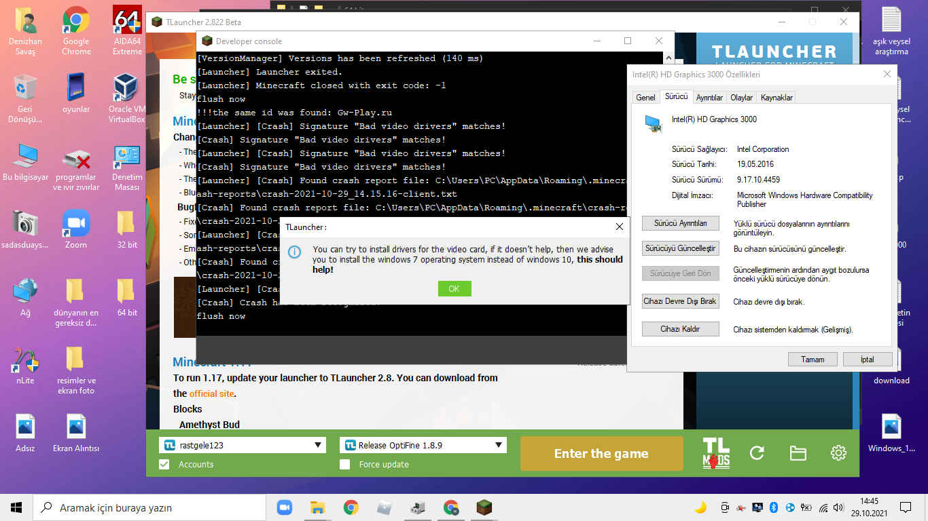The height and width of the screenshot is (521, 928).
Task: Select the Geri Dönüşüm recycle bin icon
Action: coord(25,98)
